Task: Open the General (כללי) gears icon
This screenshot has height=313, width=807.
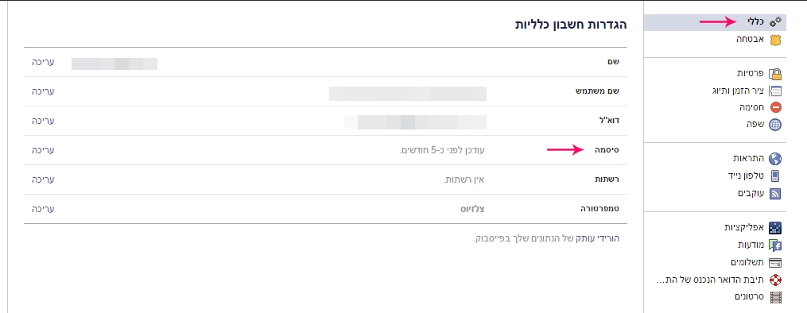Action: [x=775, y=21]
